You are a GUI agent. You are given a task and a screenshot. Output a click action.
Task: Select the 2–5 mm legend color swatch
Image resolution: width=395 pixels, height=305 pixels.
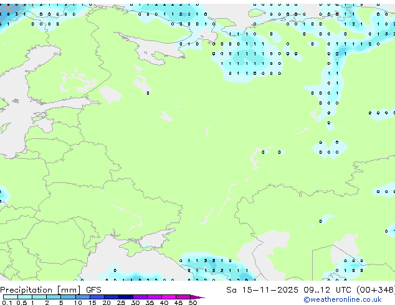(54, 297)
